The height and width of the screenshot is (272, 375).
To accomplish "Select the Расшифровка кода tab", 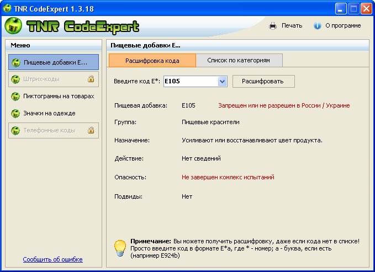I will pos(152,60).
